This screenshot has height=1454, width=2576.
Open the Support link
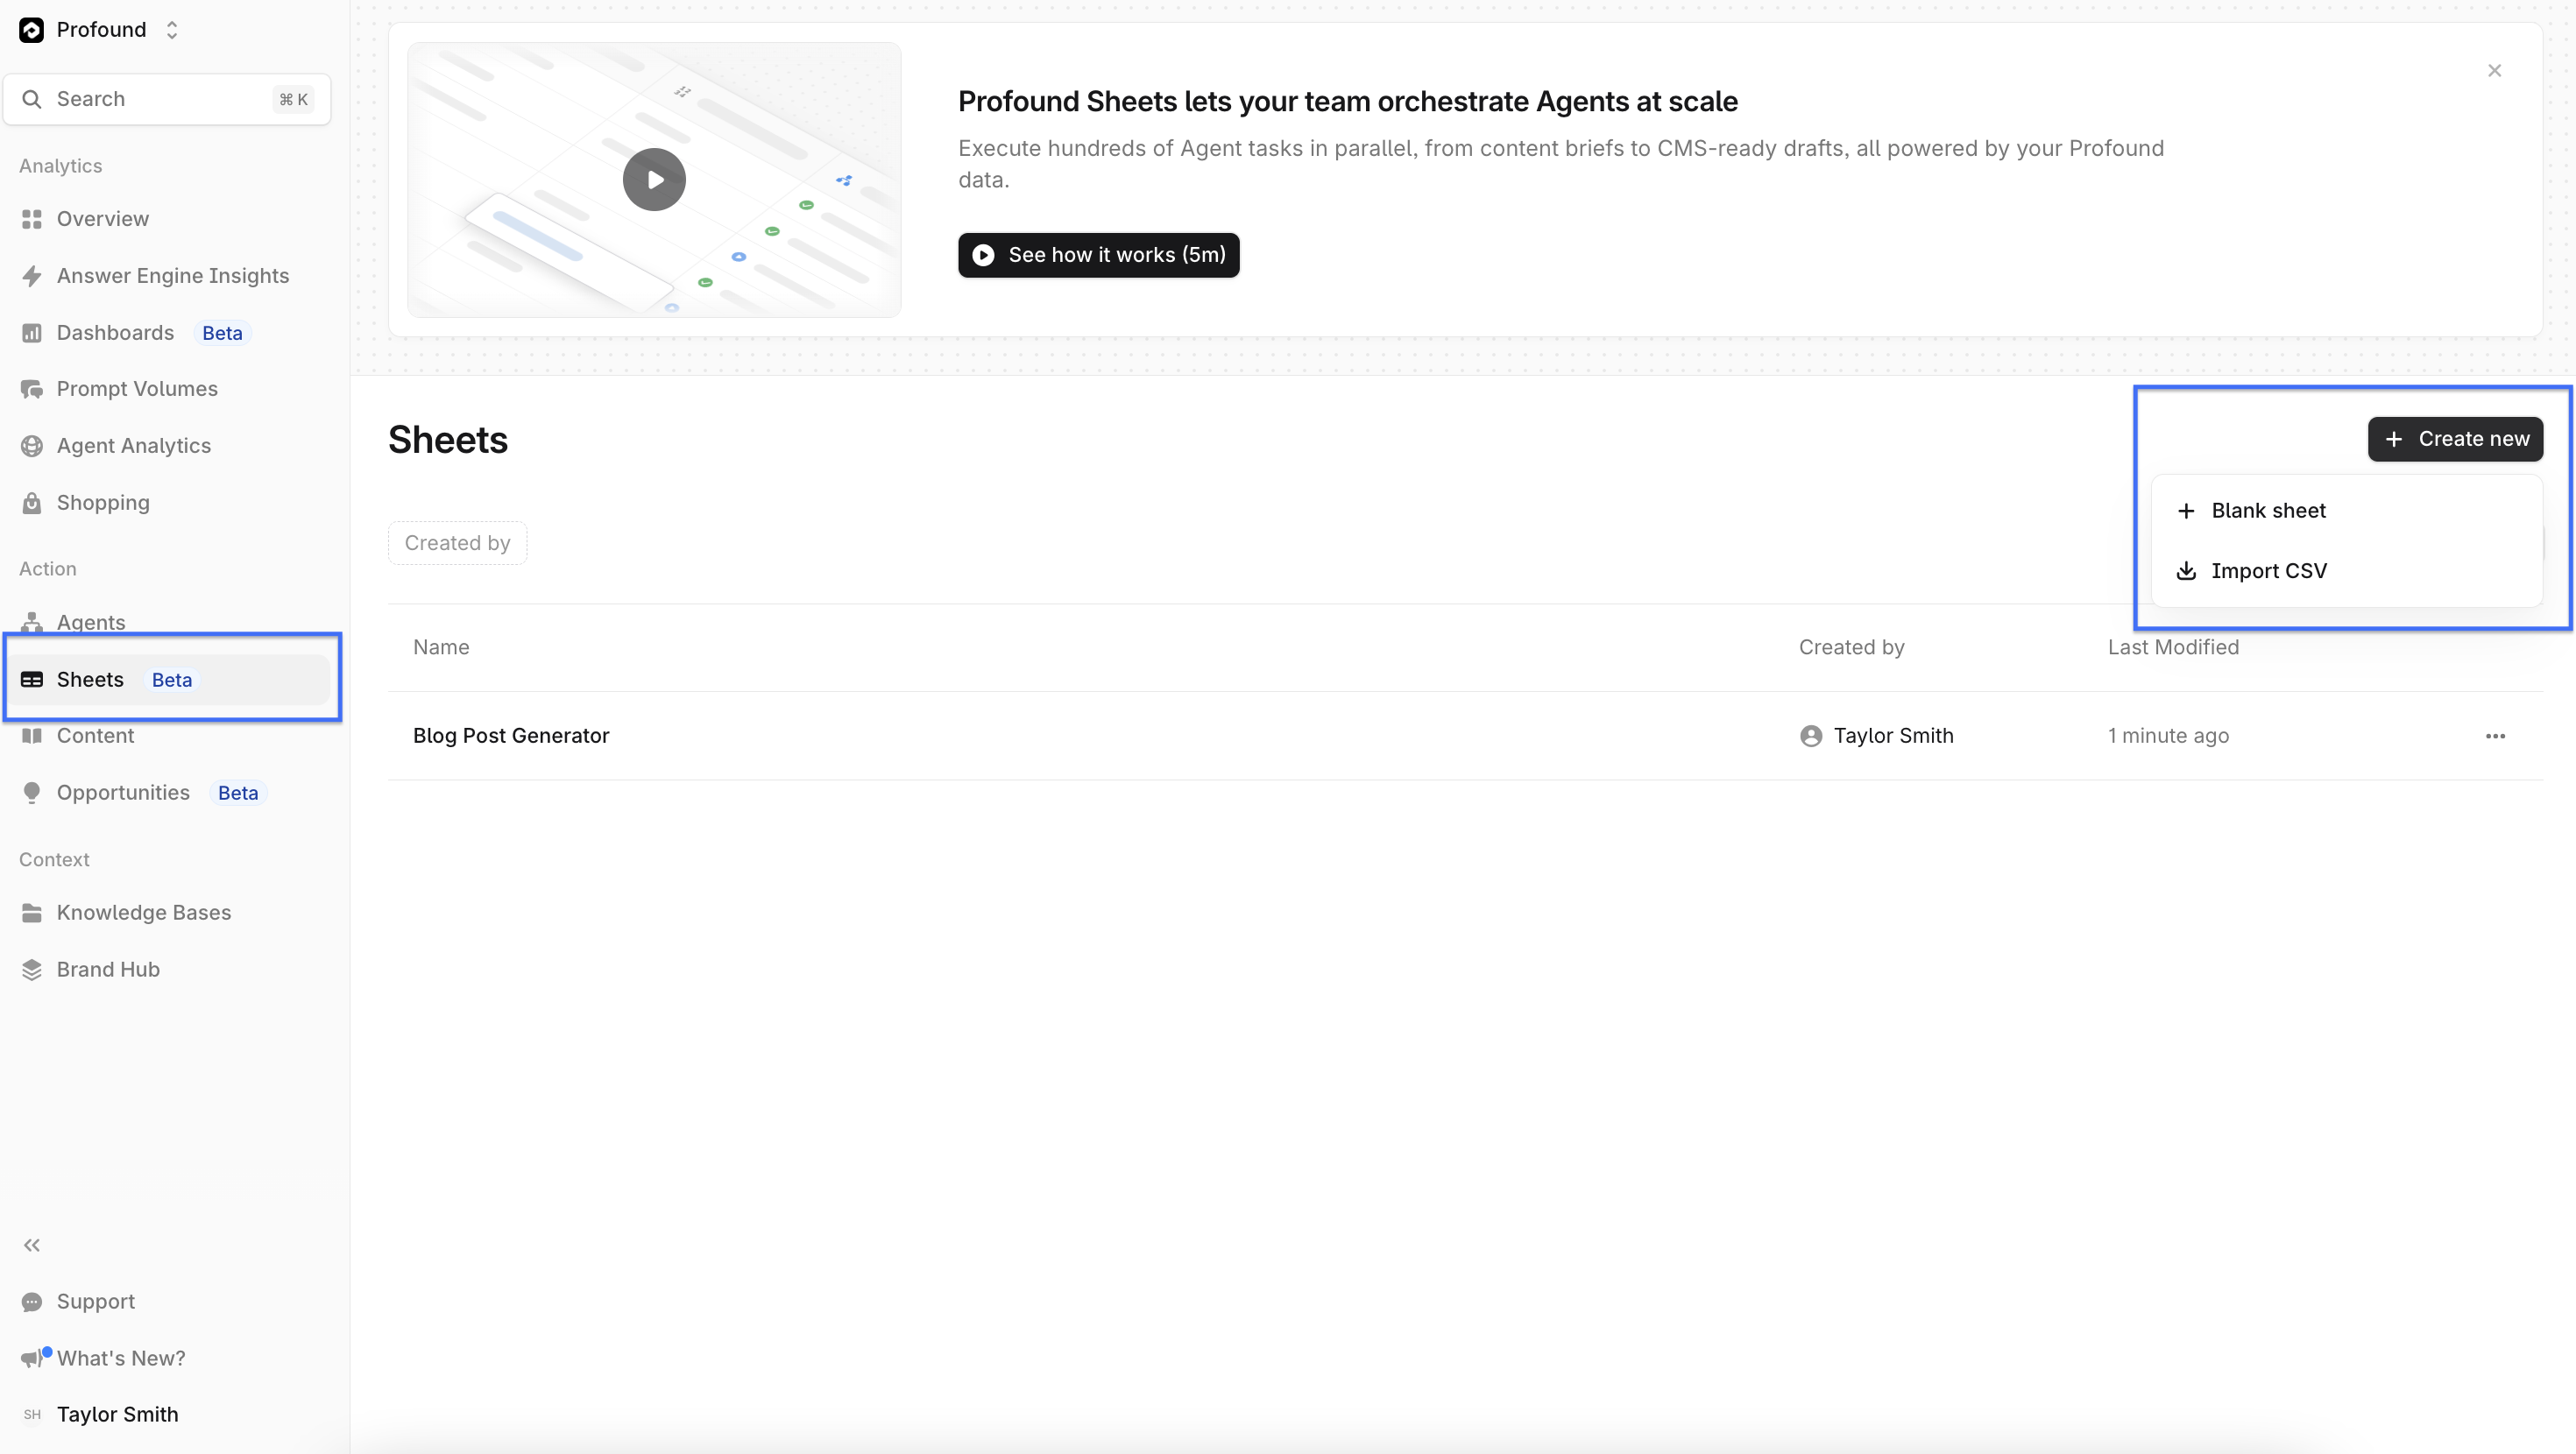click(96, 1302)
